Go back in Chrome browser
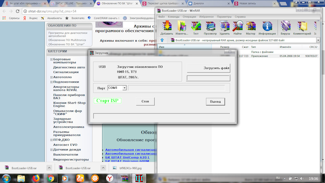325x183 pixels. coord(4,11)
